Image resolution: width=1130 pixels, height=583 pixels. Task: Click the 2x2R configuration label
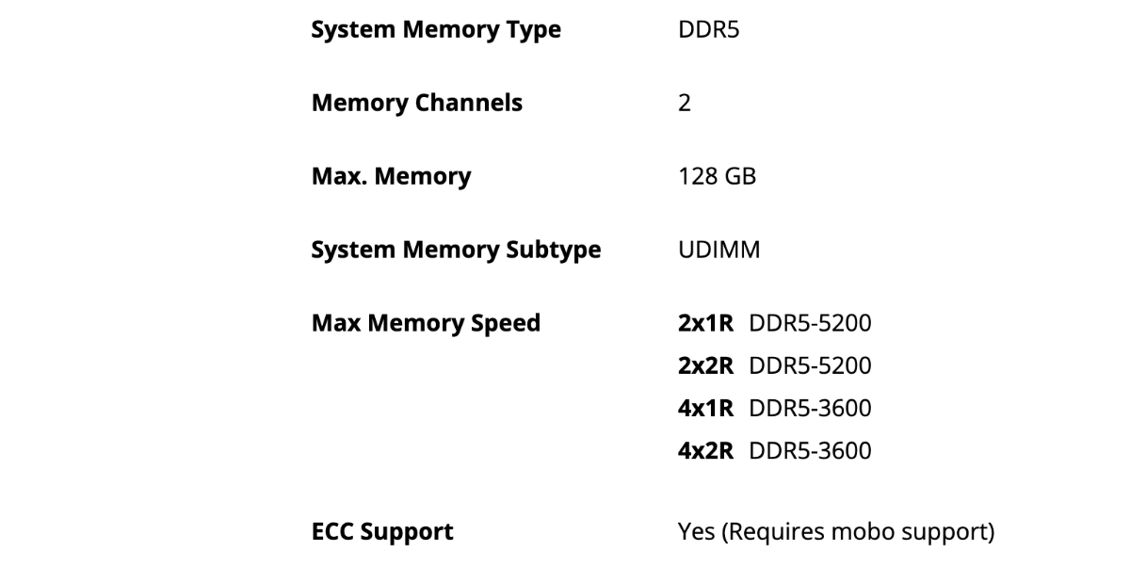click(705, 365)
